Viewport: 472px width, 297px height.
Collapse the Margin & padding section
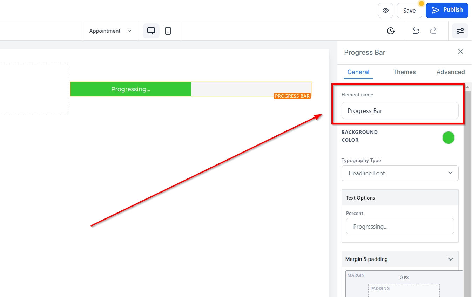pyautogui.click(x=450, y=259)
